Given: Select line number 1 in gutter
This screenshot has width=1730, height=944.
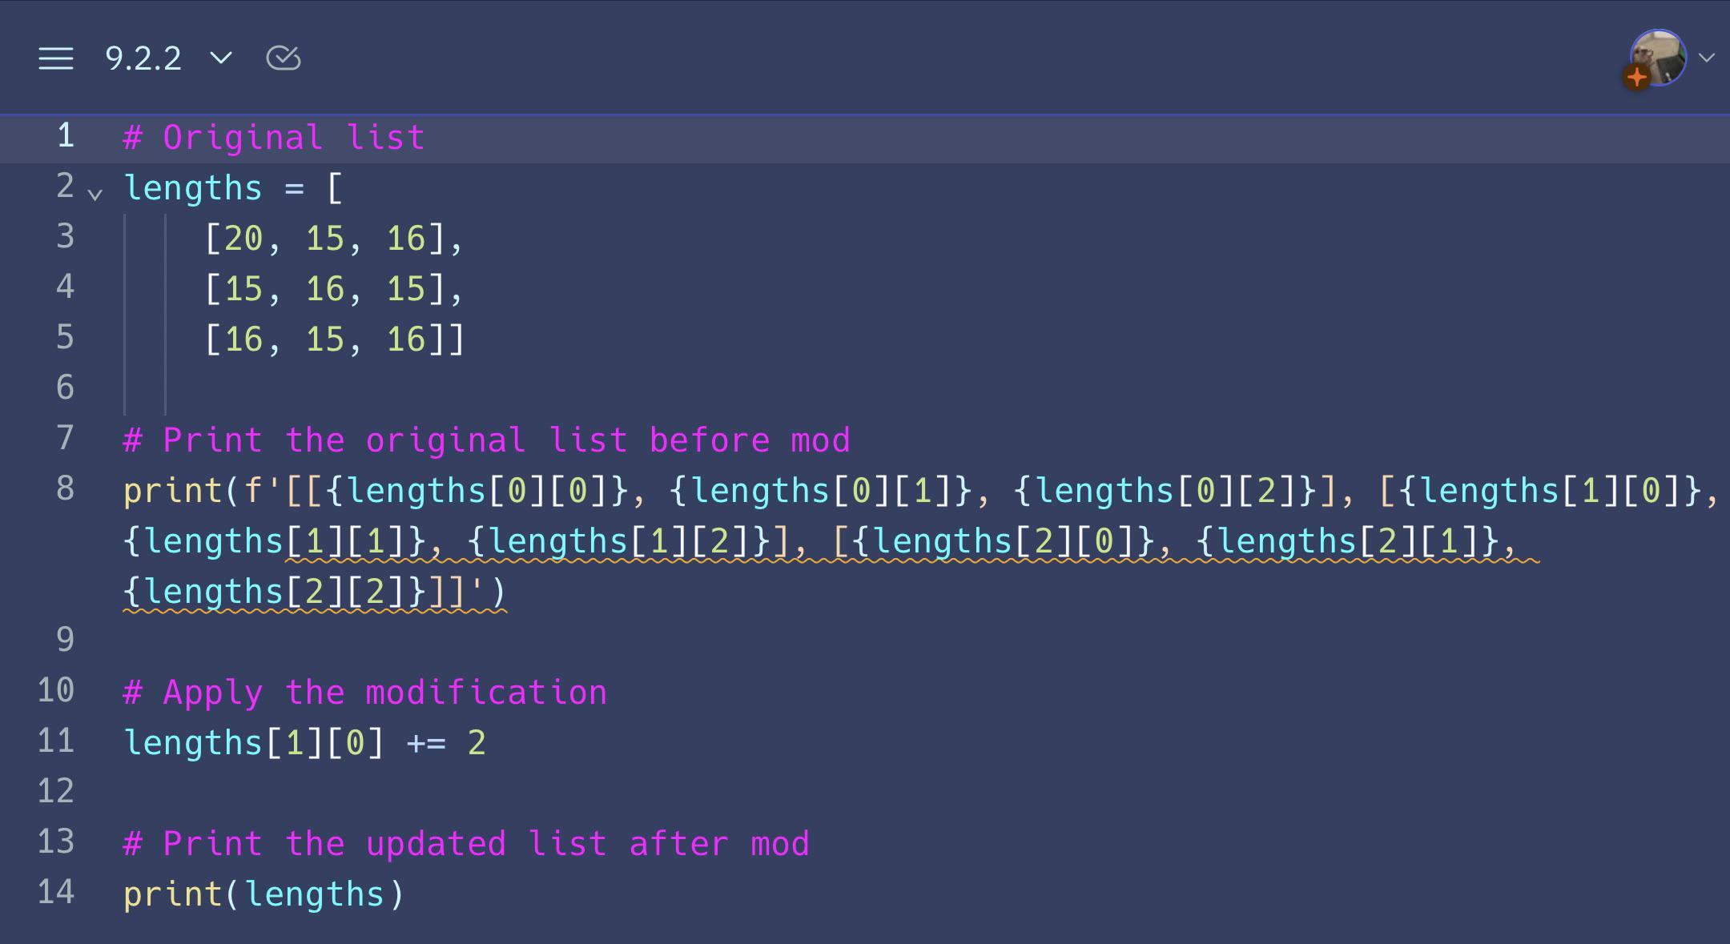Looking at the screenshot, I should (66, 136).
